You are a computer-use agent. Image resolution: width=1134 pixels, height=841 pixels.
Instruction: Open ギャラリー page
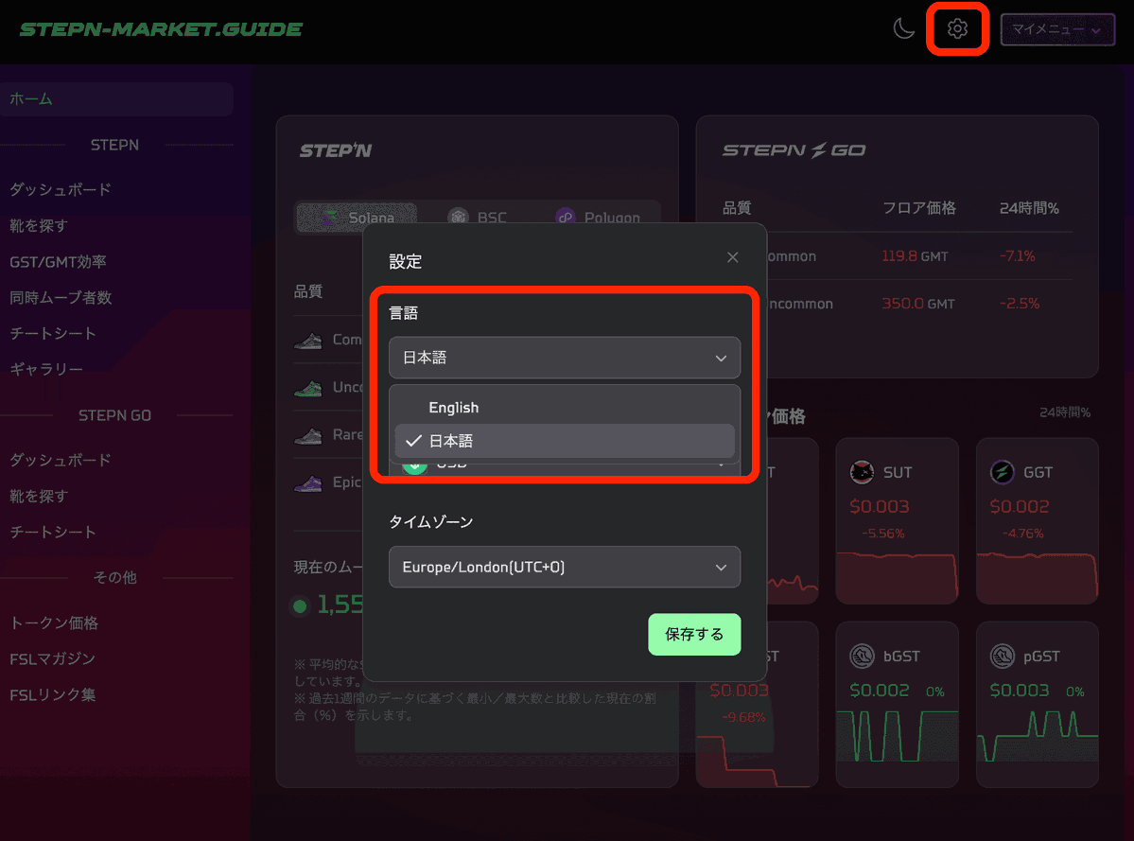[x=45, y=369]
